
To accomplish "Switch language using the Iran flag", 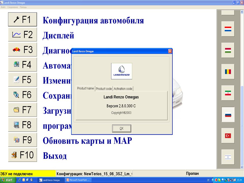I will point(228,93).
